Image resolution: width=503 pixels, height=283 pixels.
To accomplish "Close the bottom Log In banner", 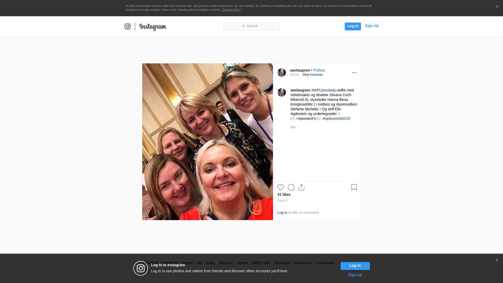I will (x=497, y=260).
